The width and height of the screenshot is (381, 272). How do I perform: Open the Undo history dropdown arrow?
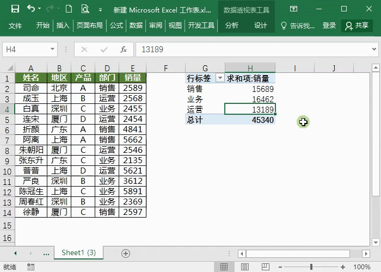(x=39, y=9)
